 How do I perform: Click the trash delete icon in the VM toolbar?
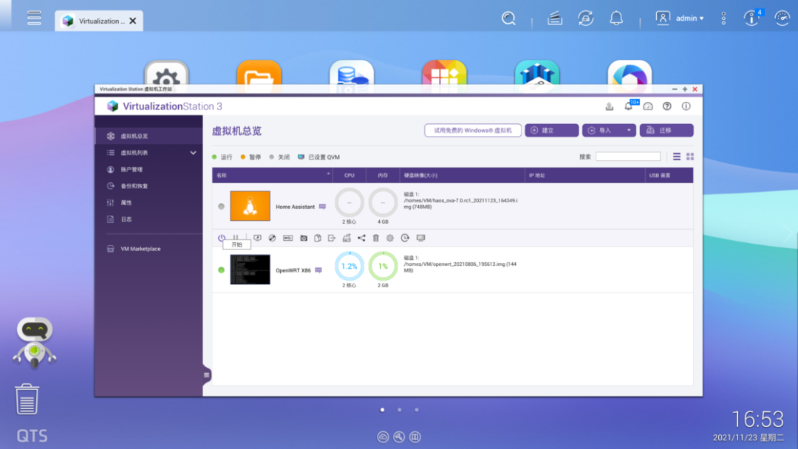click(375, 238)
